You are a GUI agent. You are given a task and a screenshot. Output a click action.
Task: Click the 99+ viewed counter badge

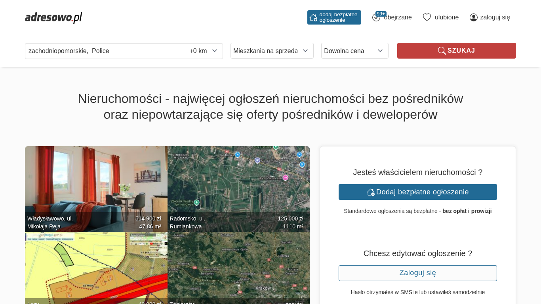click(x=381, y=14)
